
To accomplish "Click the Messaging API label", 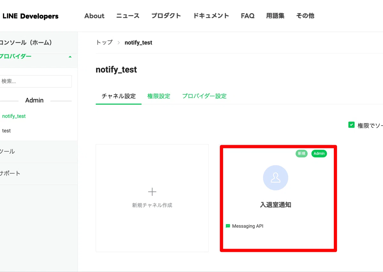I will [x=248, y=226].
